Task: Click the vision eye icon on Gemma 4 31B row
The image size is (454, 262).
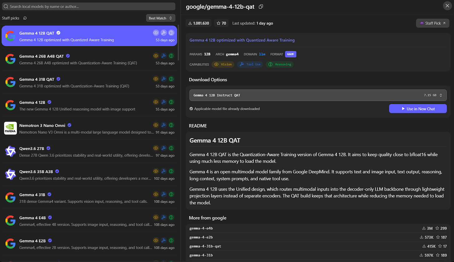Action: tap(156, 194)
